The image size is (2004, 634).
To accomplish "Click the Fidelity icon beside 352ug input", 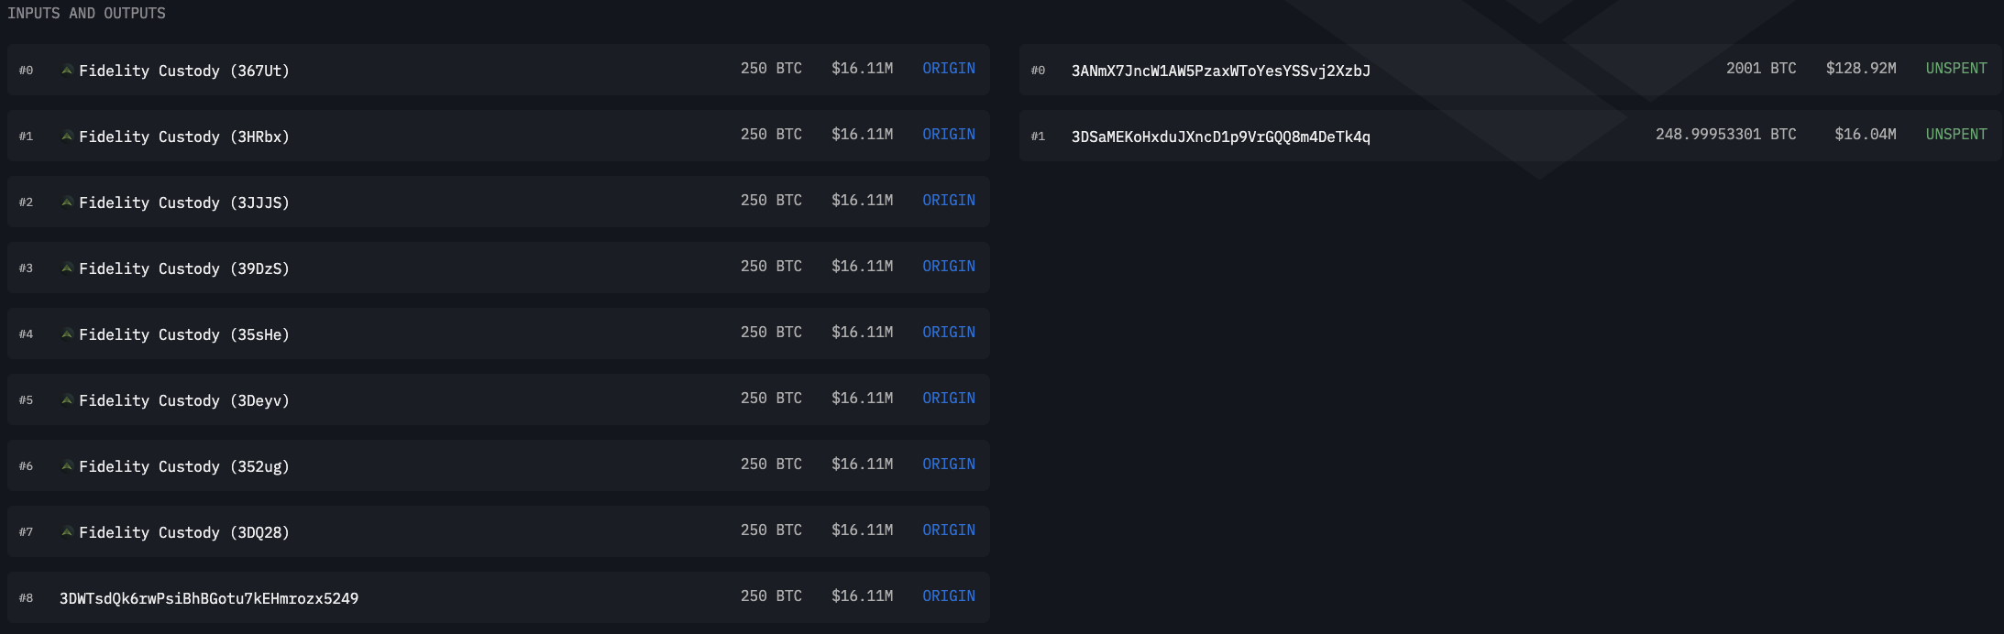I will coord(67,465).
